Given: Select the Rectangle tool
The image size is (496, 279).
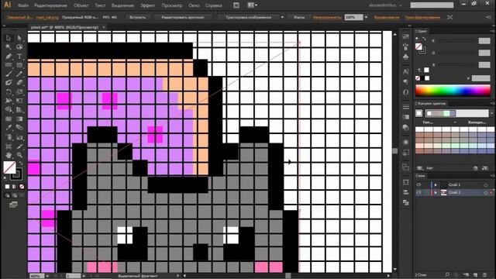Looking at the screenshot, I should point(19,65).
